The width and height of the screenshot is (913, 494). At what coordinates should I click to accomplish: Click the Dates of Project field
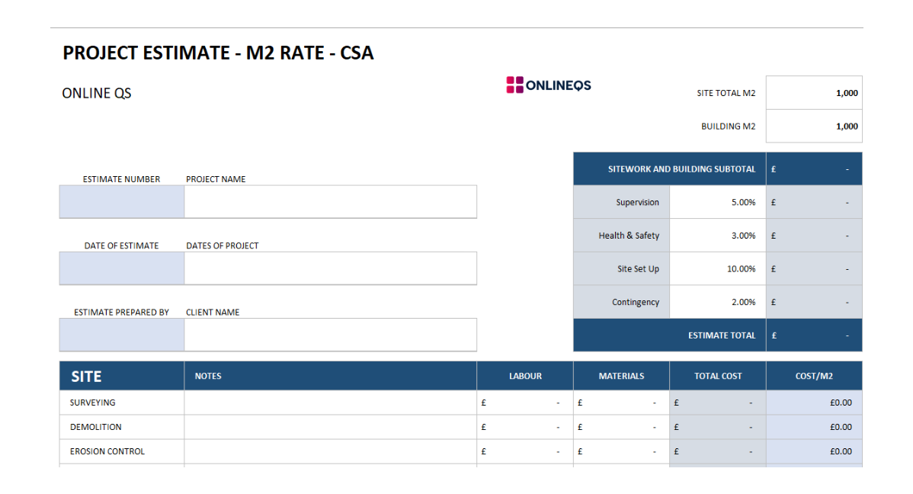pyautogui.click(x=330, y=268)
